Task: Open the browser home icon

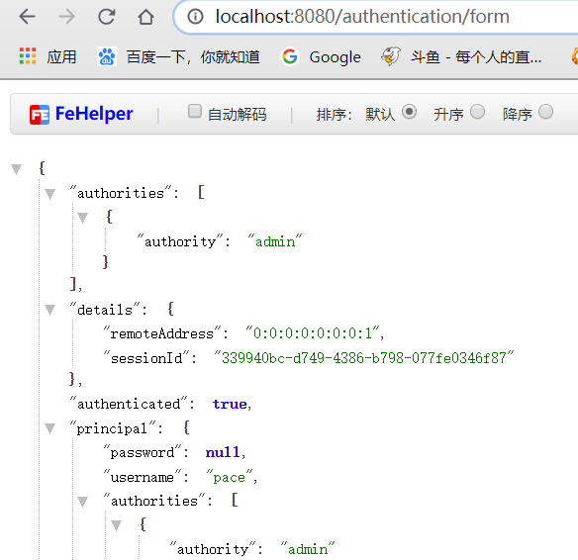Action: coord(145,17)
